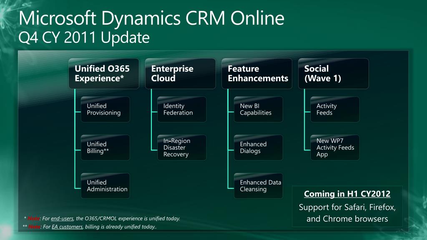Viewport: 427px width, 240px height.
Task: Click the Identity Federation box
Action: tap(182, 110)
